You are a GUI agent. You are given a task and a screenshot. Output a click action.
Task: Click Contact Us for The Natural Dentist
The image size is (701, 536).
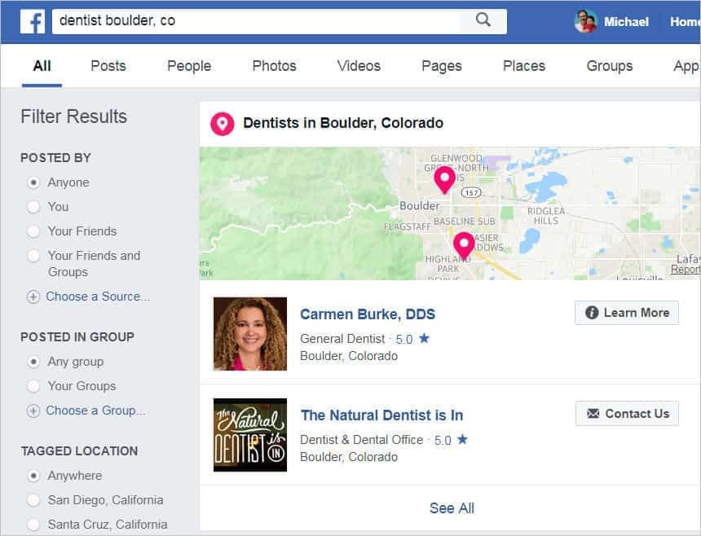(x=627, y=414)
